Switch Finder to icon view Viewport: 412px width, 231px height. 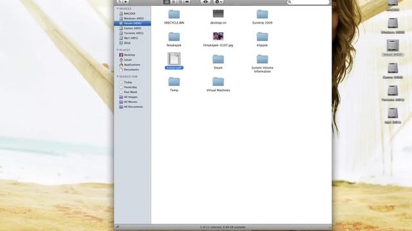click(167, 2)
